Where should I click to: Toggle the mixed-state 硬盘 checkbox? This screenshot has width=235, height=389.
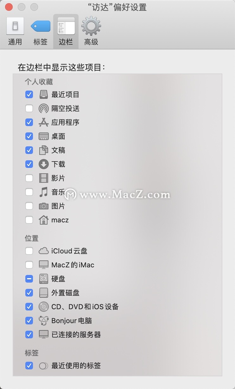[29, 279]
